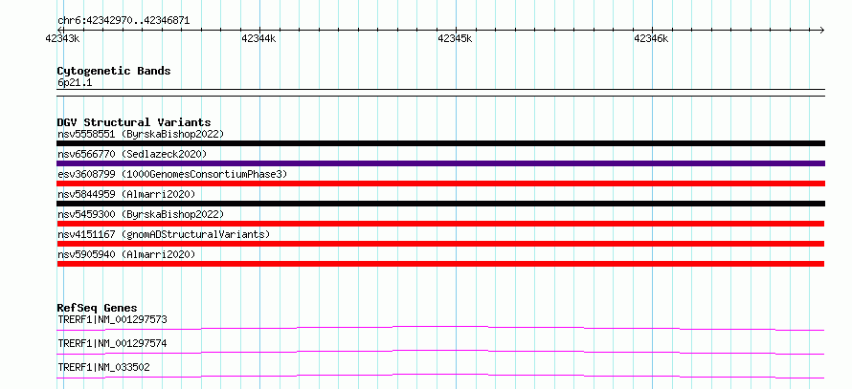Viewport: 852px width, 389px height.
Task: Click the 42344k ruler tick label
Action: click(258, 38)
